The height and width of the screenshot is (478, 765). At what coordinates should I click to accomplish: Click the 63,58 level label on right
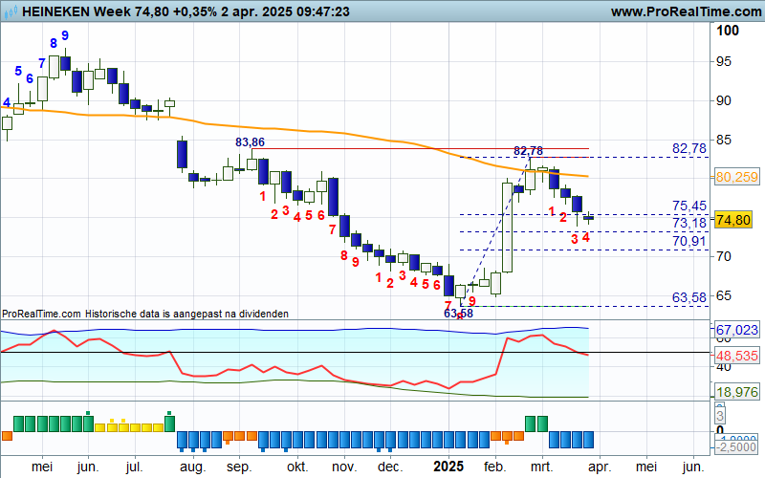point(688,297)
